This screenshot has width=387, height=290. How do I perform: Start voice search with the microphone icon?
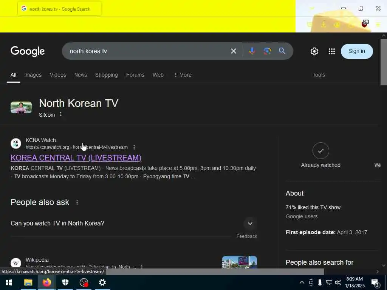[x=252, y=51]
